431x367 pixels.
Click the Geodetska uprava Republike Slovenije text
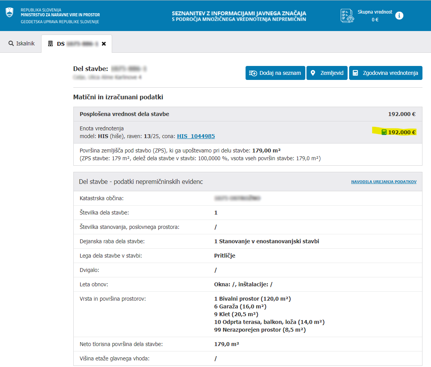click(60, 22)
